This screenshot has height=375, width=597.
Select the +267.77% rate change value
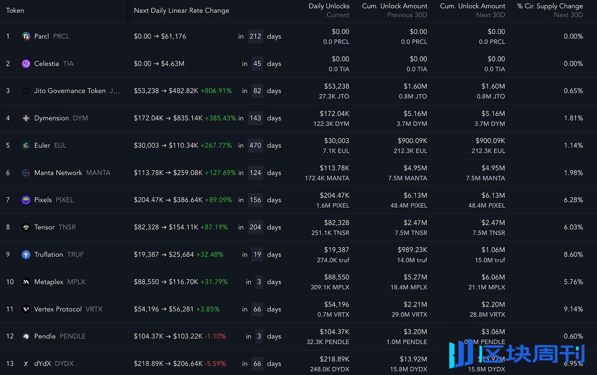pos(216,146)
